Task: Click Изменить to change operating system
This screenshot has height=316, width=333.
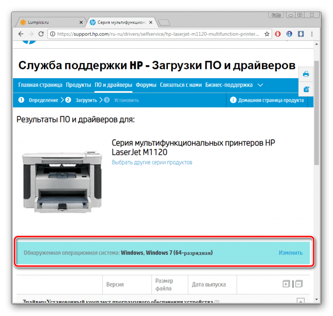Action: pos(291,253)
